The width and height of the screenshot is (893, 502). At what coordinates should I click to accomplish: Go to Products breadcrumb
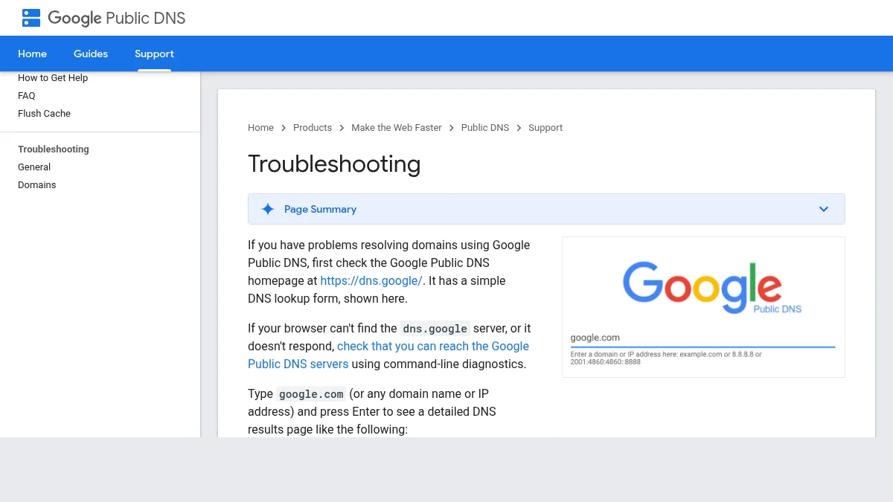point(313,128)
